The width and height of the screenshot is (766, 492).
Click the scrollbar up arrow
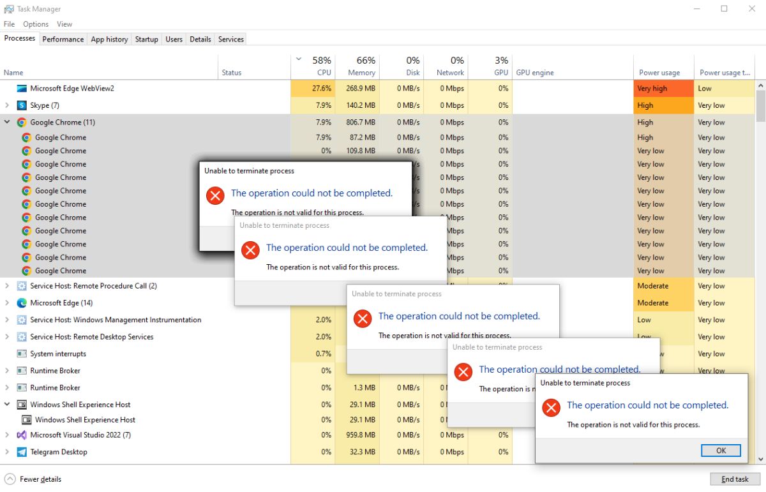pyautogui.click(x=760, y=85)
